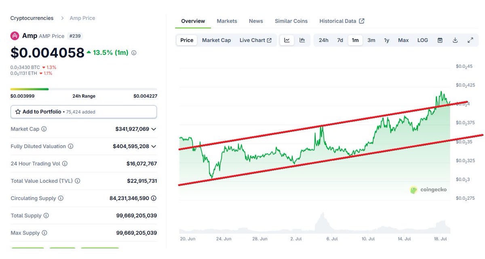Click the 99,669,205,039 Max Supply value
The image size is (485, 259).
[x=137, y=233]
